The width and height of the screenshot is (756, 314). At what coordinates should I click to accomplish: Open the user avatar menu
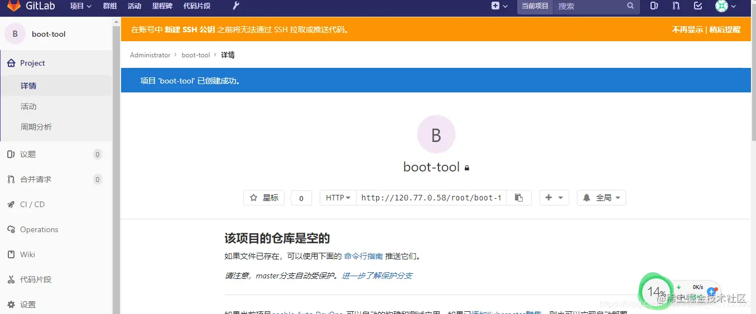(726, 6)
